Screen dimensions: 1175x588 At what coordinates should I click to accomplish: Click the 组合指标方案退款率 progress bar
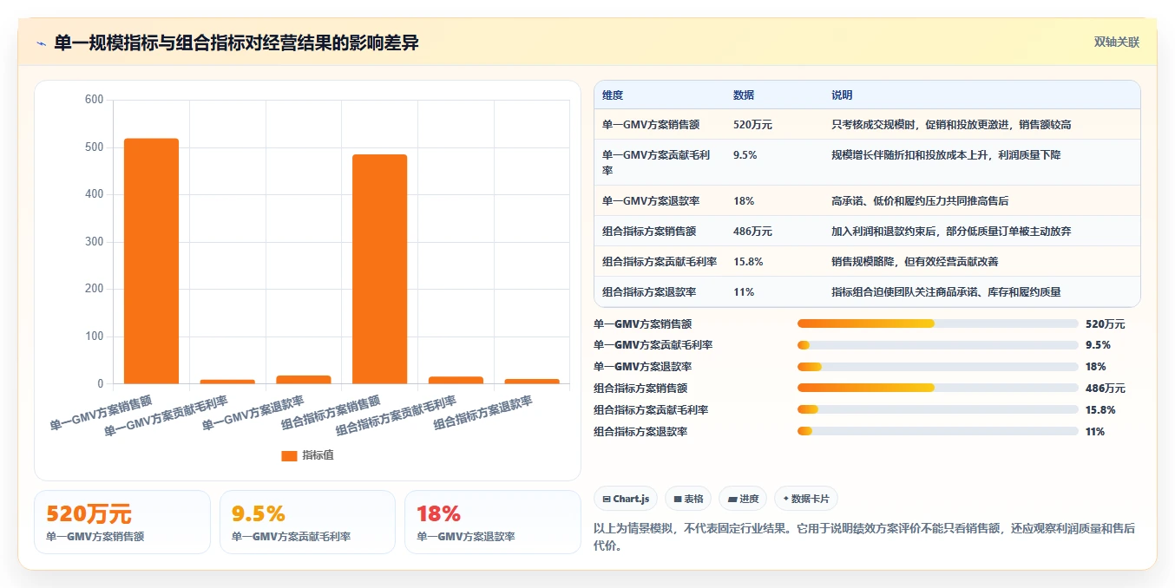[938, 431]
